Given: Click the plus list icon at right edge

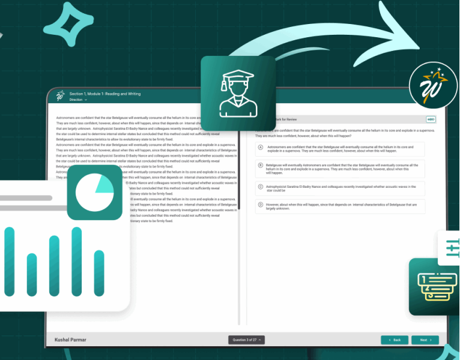Looking at the screenshot, I should pyautogui.click(x=451, y=247).
